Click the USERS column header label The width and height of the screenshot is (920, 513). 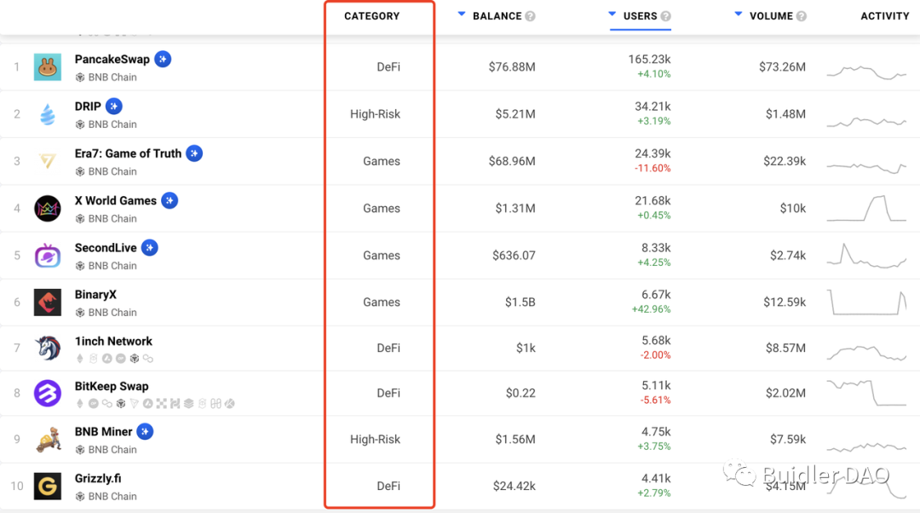pos(640,16)
